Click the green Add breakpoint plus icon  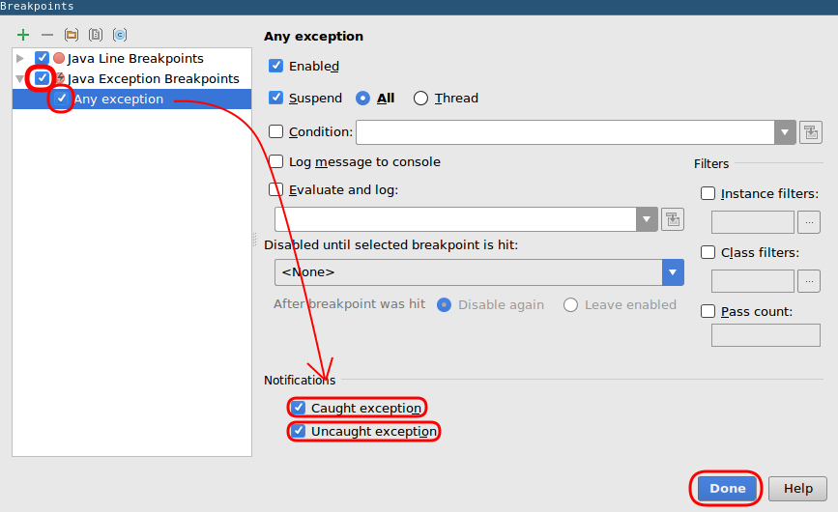(23, 35)
